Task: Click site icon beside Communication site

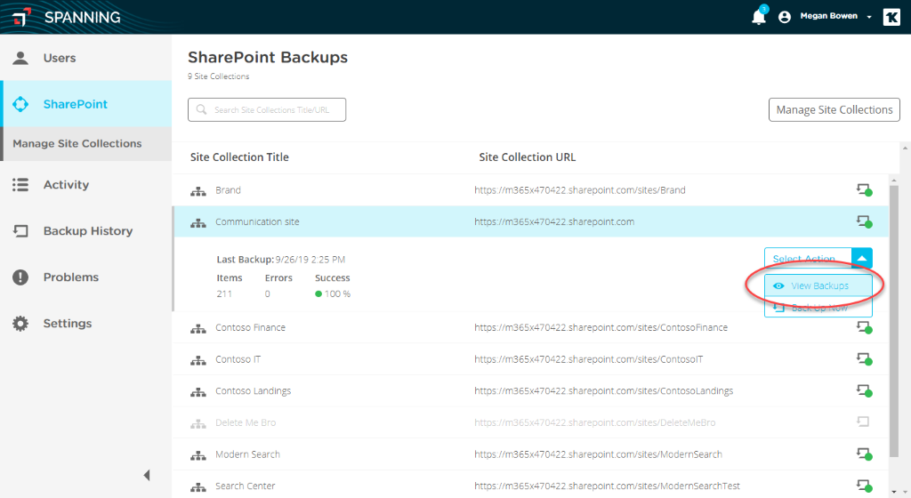Action: [198, 222]
